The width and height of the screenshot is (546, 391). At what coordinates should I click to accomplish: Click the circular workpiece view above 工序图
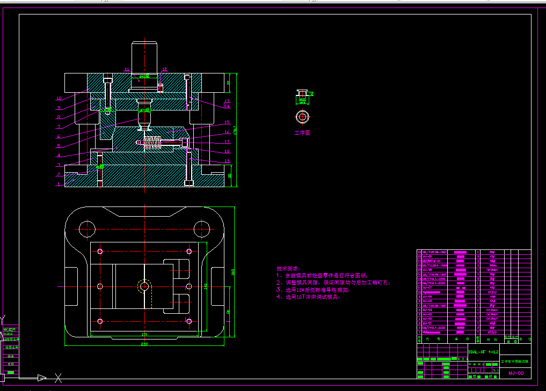(302, 117)
